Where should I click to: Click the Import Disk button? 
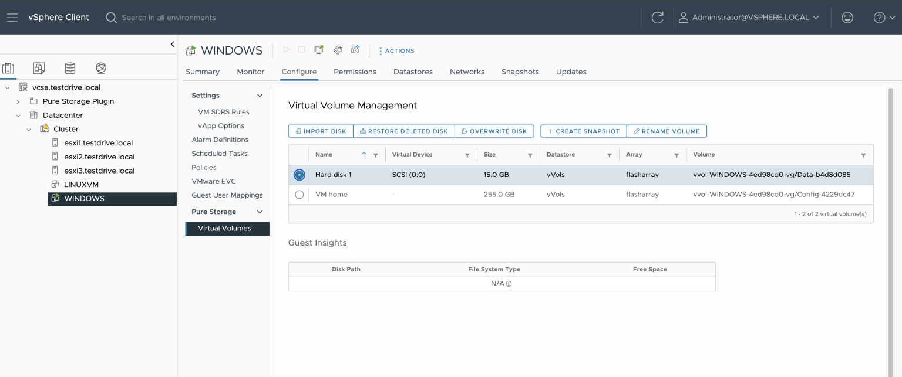(x=321, y=131)
